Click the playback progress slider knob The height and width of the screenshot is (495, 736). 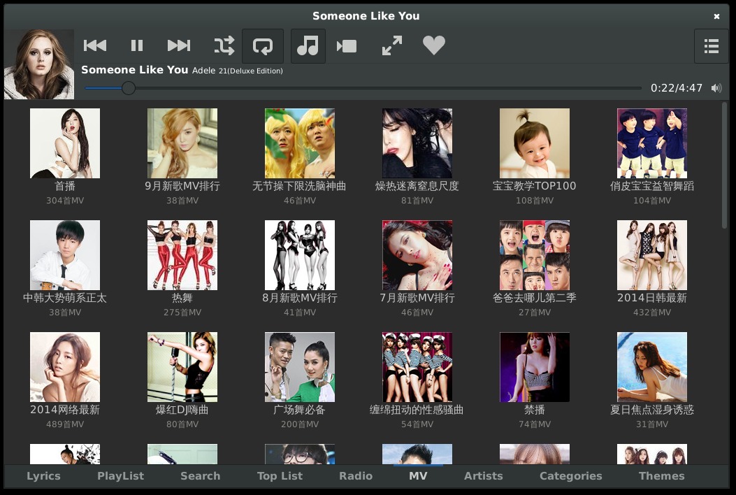click(x=128, y=88)
